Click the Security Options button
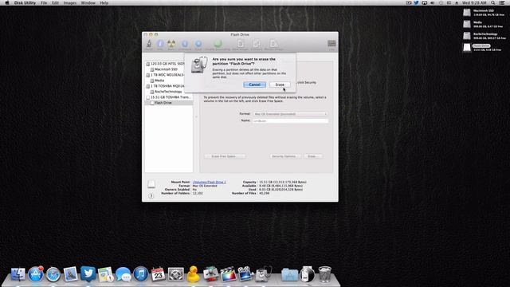The image size is (510, 287). pos(285,156)
